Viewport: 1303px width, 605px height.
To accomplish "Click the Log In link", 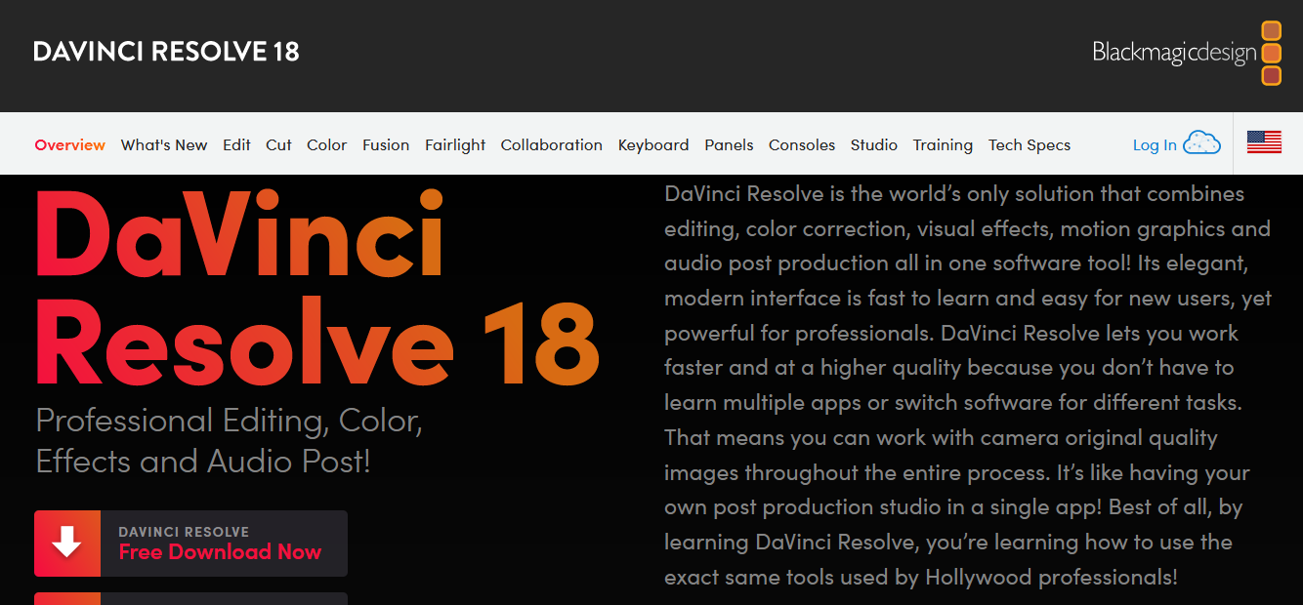I will (1155, 144).
